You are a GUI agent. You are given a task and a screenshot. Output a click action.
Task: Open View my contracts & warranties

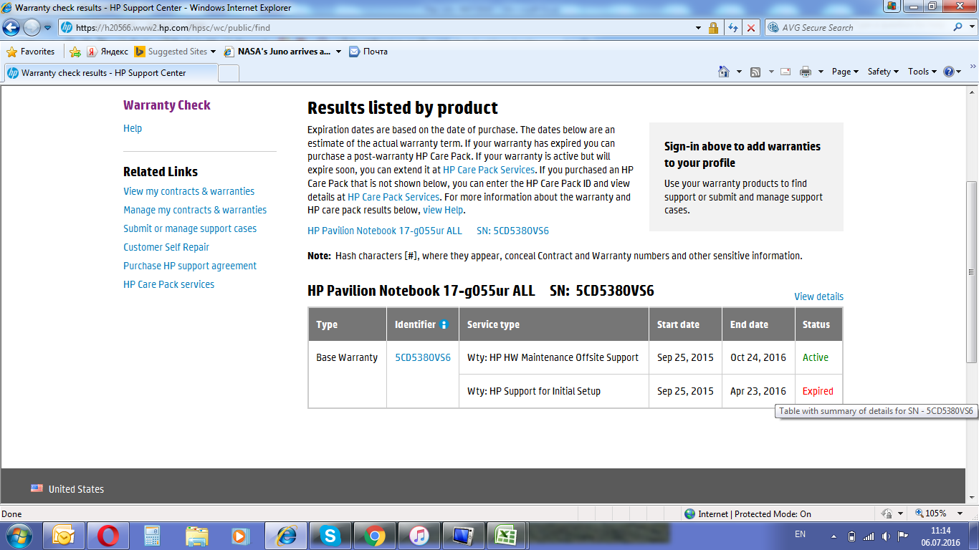click(188, 191)
